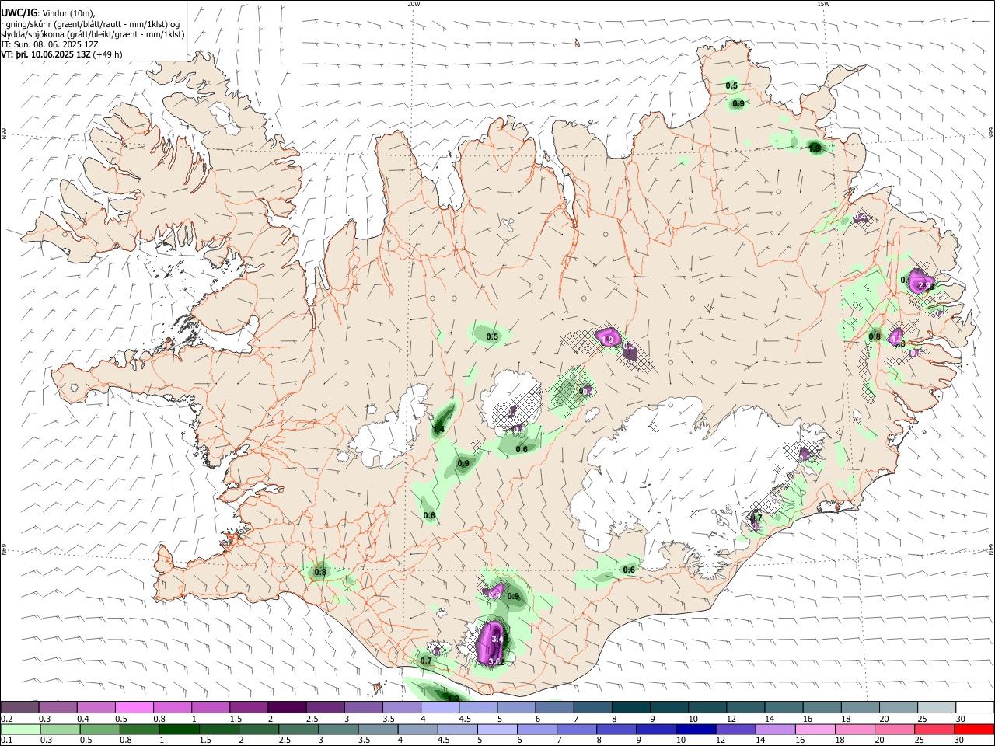Image resolution: width=995 pixels, height=746 pixels.
Task: Click the 0.5 value at the northern peninsula
Action: click(x=731, y=85)
